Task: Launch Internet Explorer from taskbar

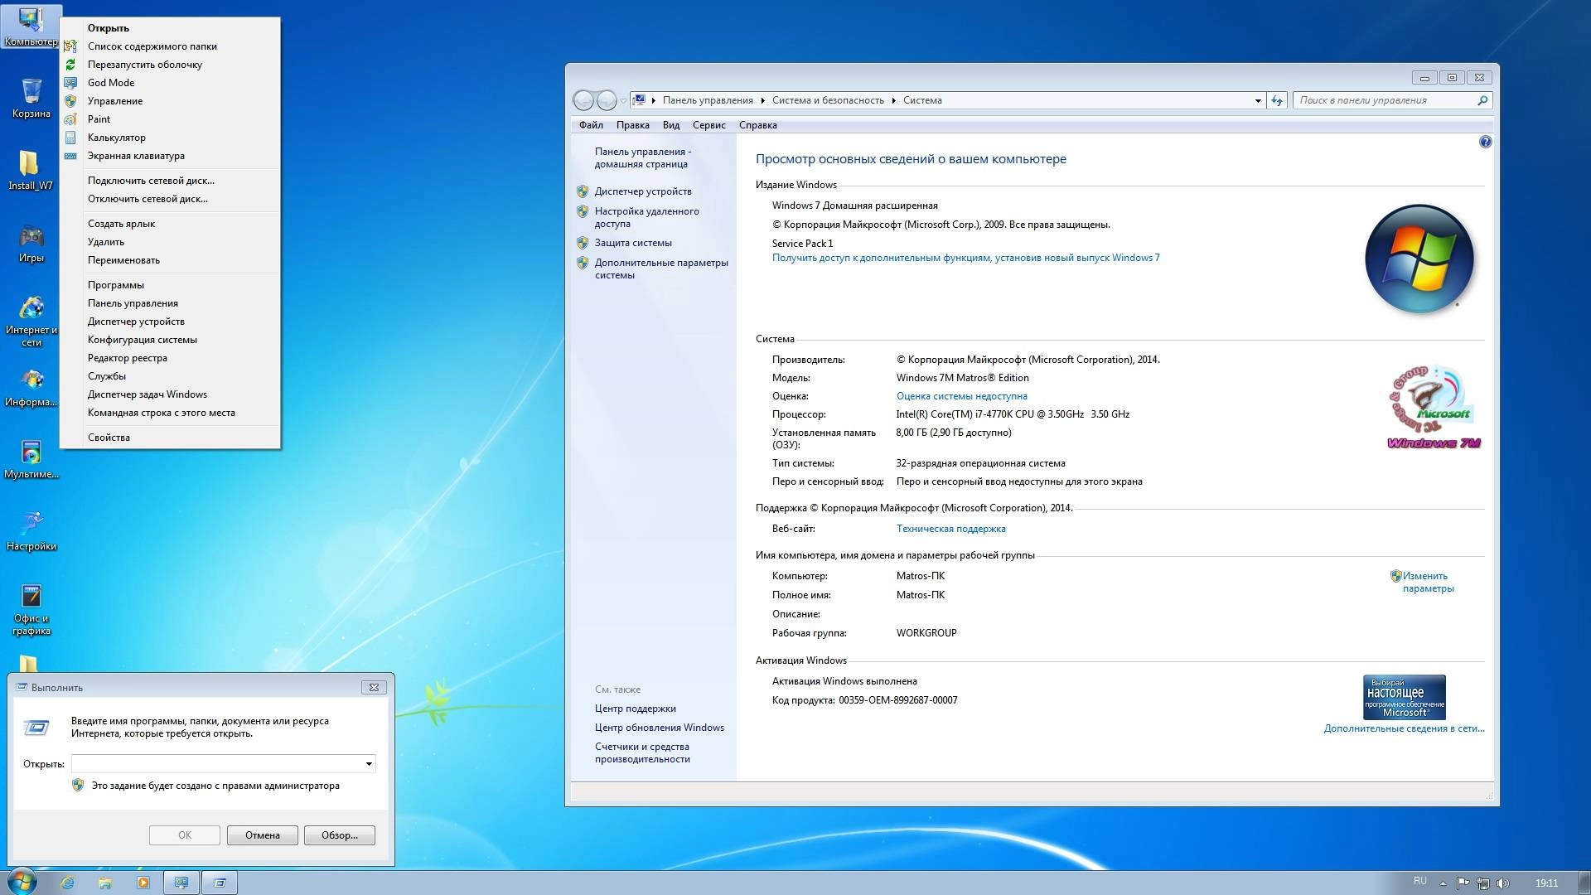Action: [x=68, y=883]
